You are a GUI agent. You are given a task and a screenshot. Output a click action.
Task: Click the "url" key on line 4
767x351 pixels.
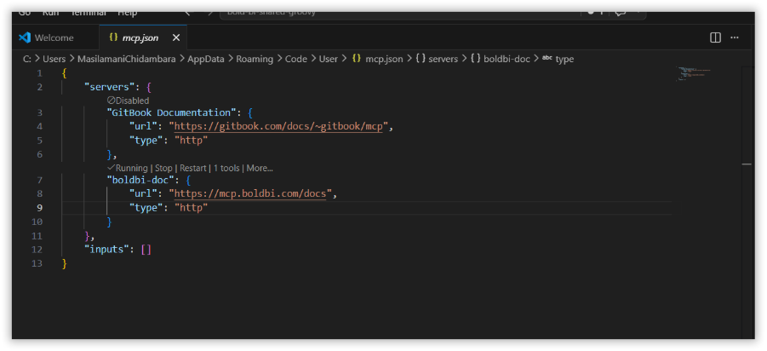click(x=143, y=127)
